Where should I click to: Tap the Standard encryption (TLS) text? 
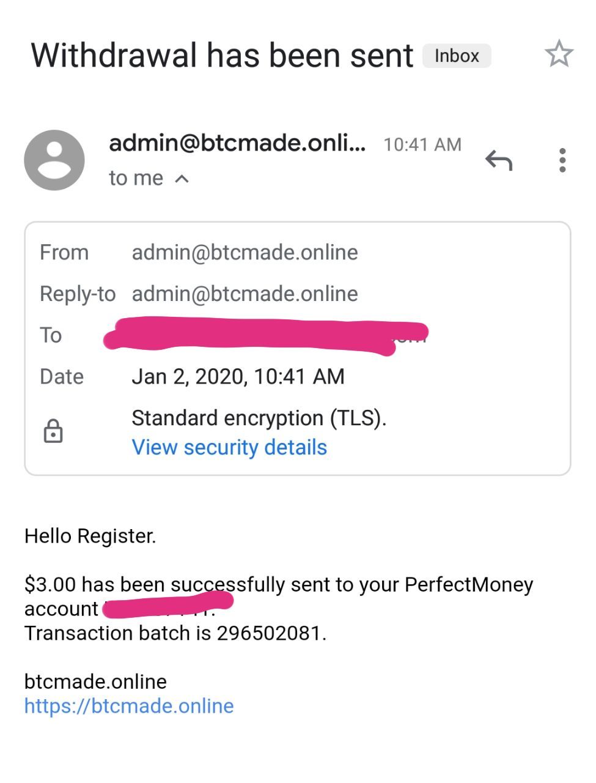click(259, 418)
